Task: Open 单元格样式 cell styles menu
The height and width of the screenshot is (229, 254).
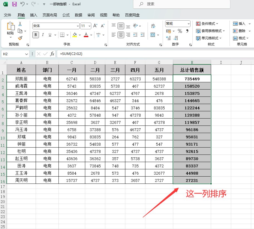Action: click(x=209, y=38)
